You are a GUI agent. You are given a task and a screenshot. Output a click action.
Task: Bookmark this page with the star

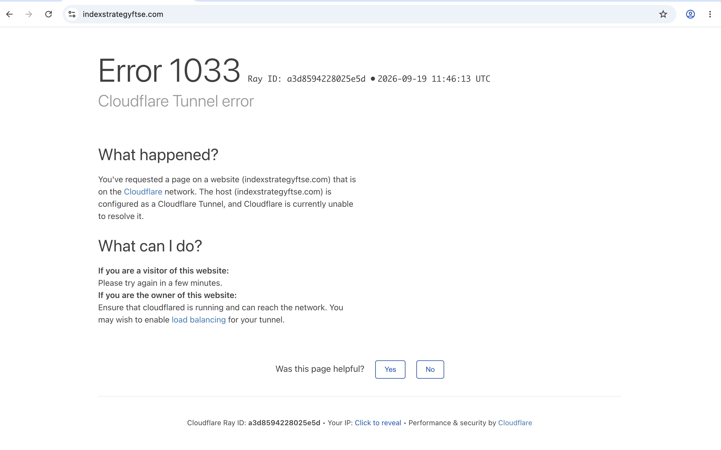663,14
